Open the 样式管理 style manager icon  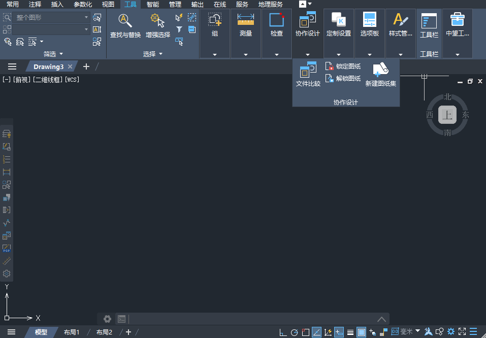(x=401, y=25)
